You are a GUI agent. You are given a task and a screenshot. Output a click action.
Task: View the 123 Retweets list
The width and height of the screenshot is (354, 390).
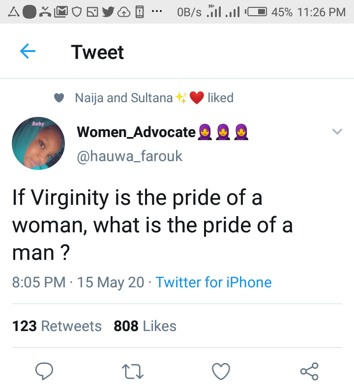57,326
